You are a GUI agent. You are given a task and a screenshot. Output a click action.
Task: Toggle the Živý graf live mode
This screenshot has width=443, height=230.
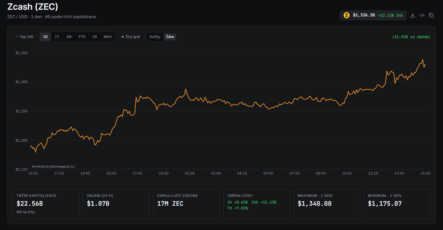[x=131, y=37]
